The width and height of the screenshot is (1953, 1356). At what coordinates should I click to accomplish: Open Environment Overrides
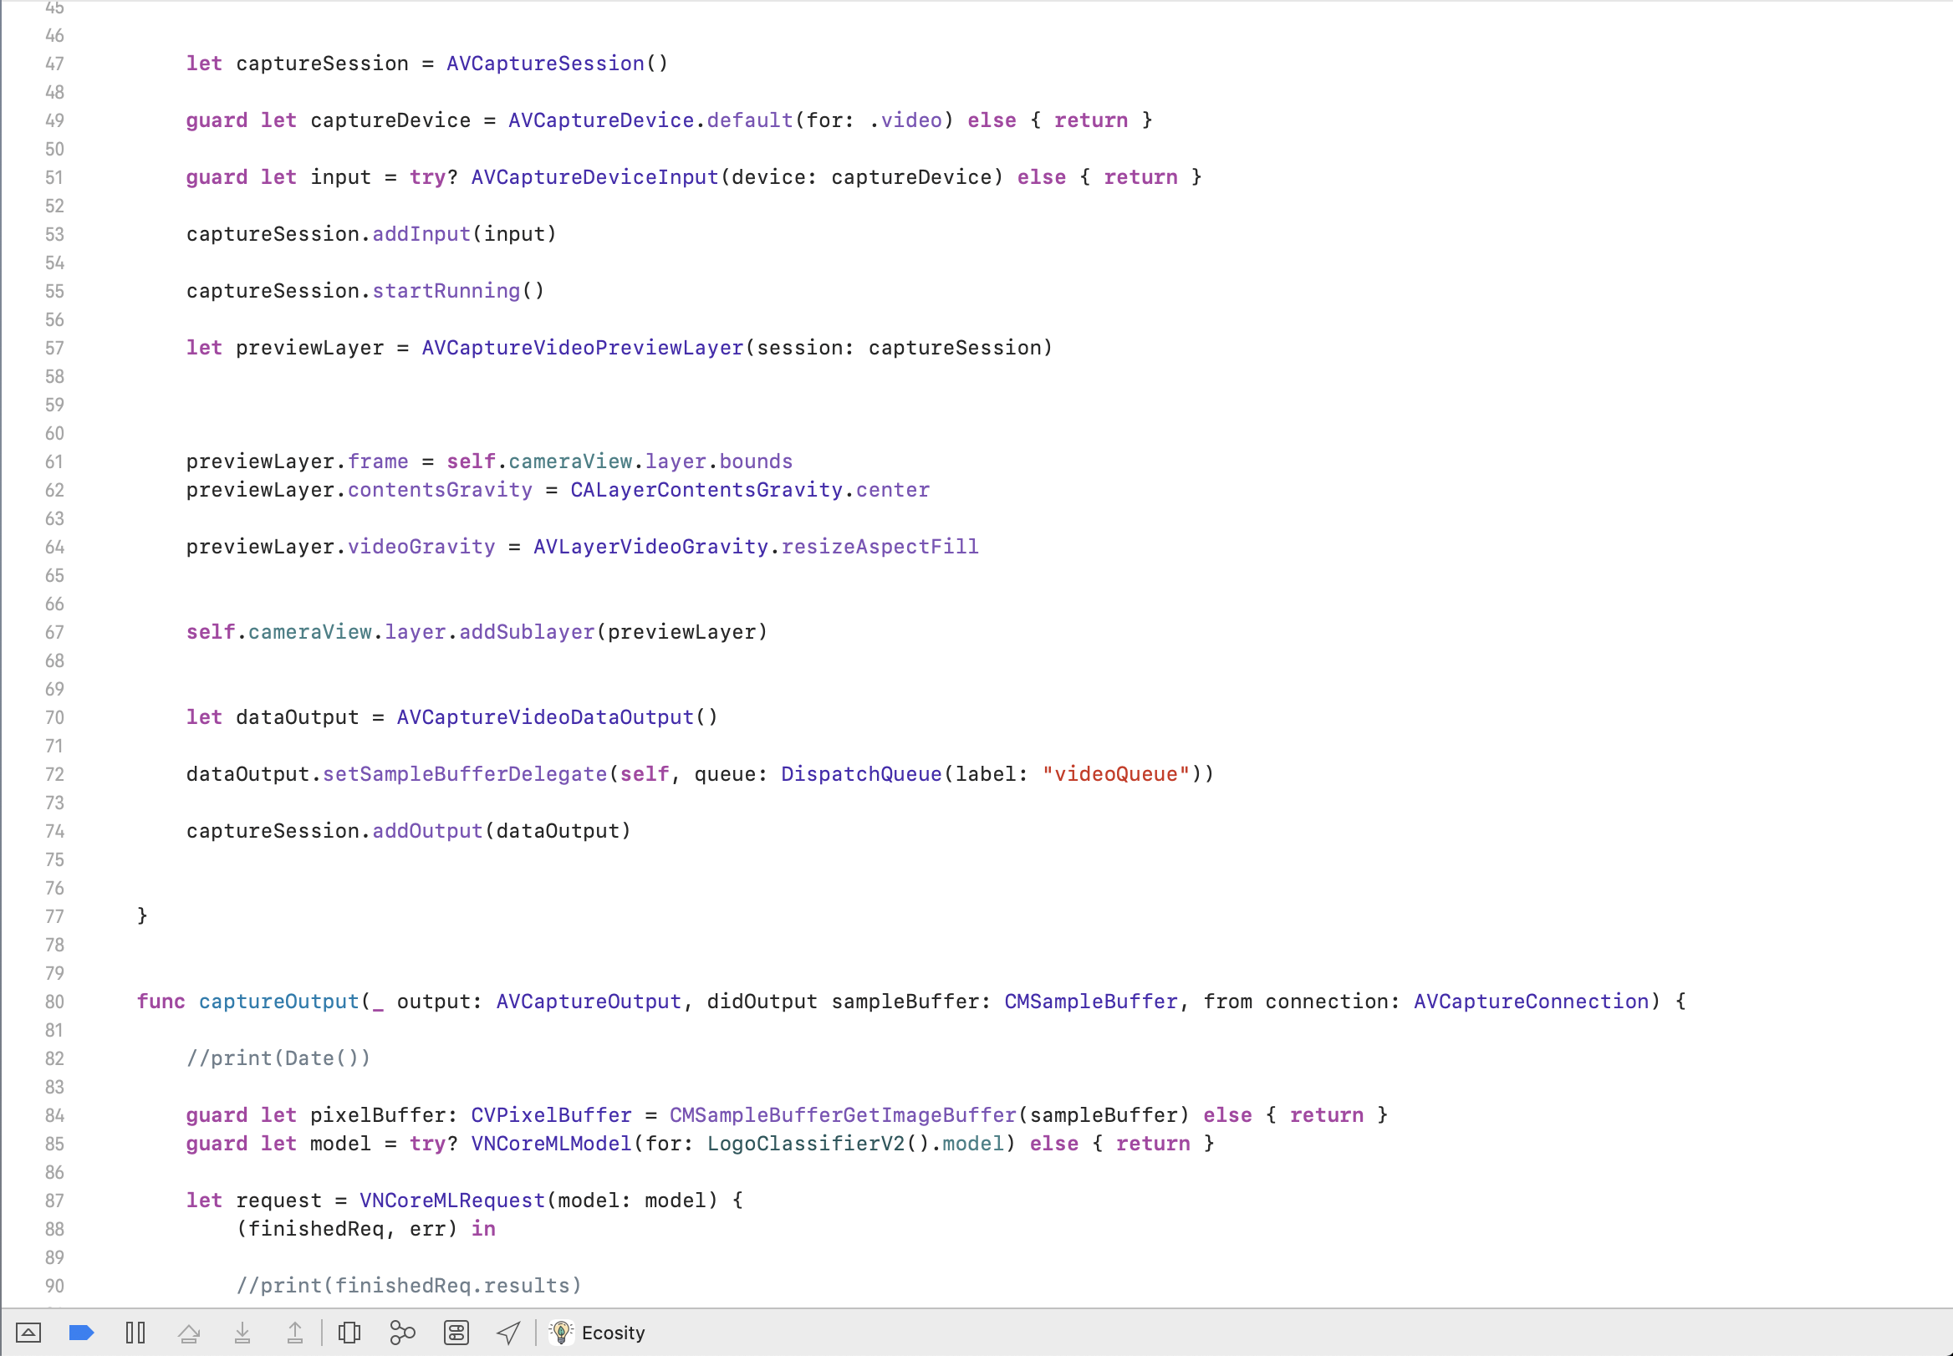[456, 1333]
